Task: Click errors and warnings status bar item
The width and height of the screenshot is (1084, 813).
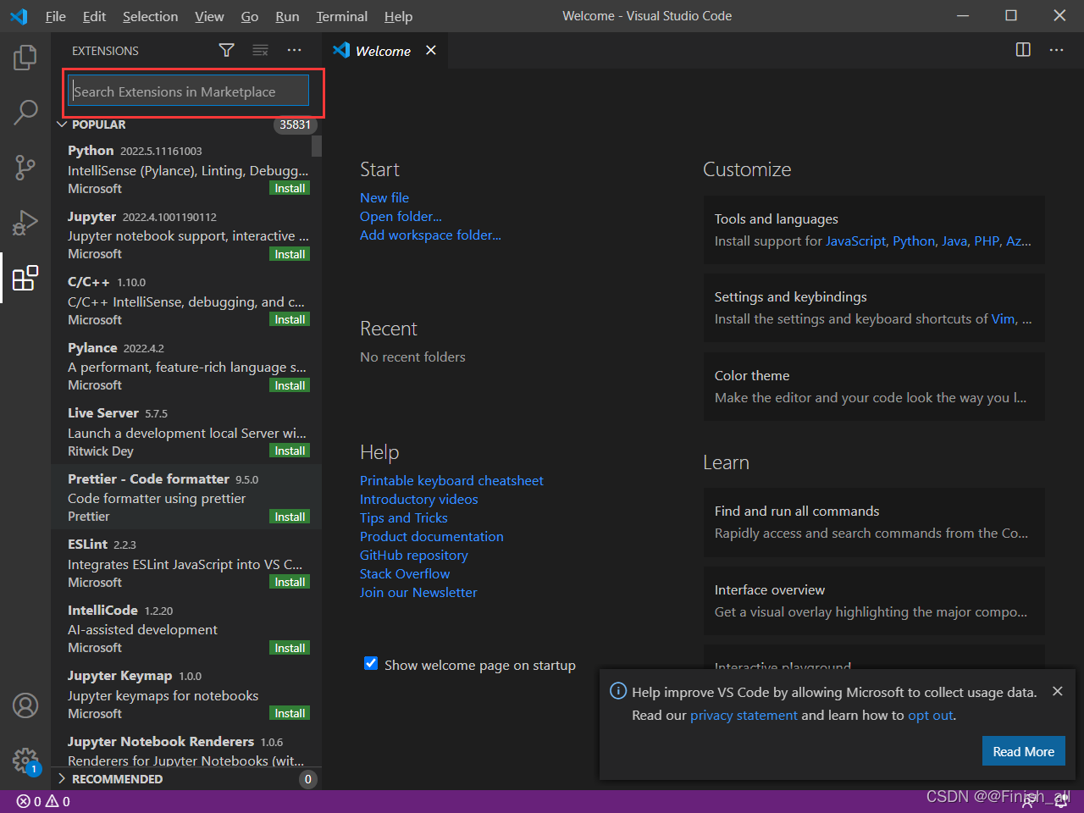Action: pyautogui.click(x=43, y=801)
